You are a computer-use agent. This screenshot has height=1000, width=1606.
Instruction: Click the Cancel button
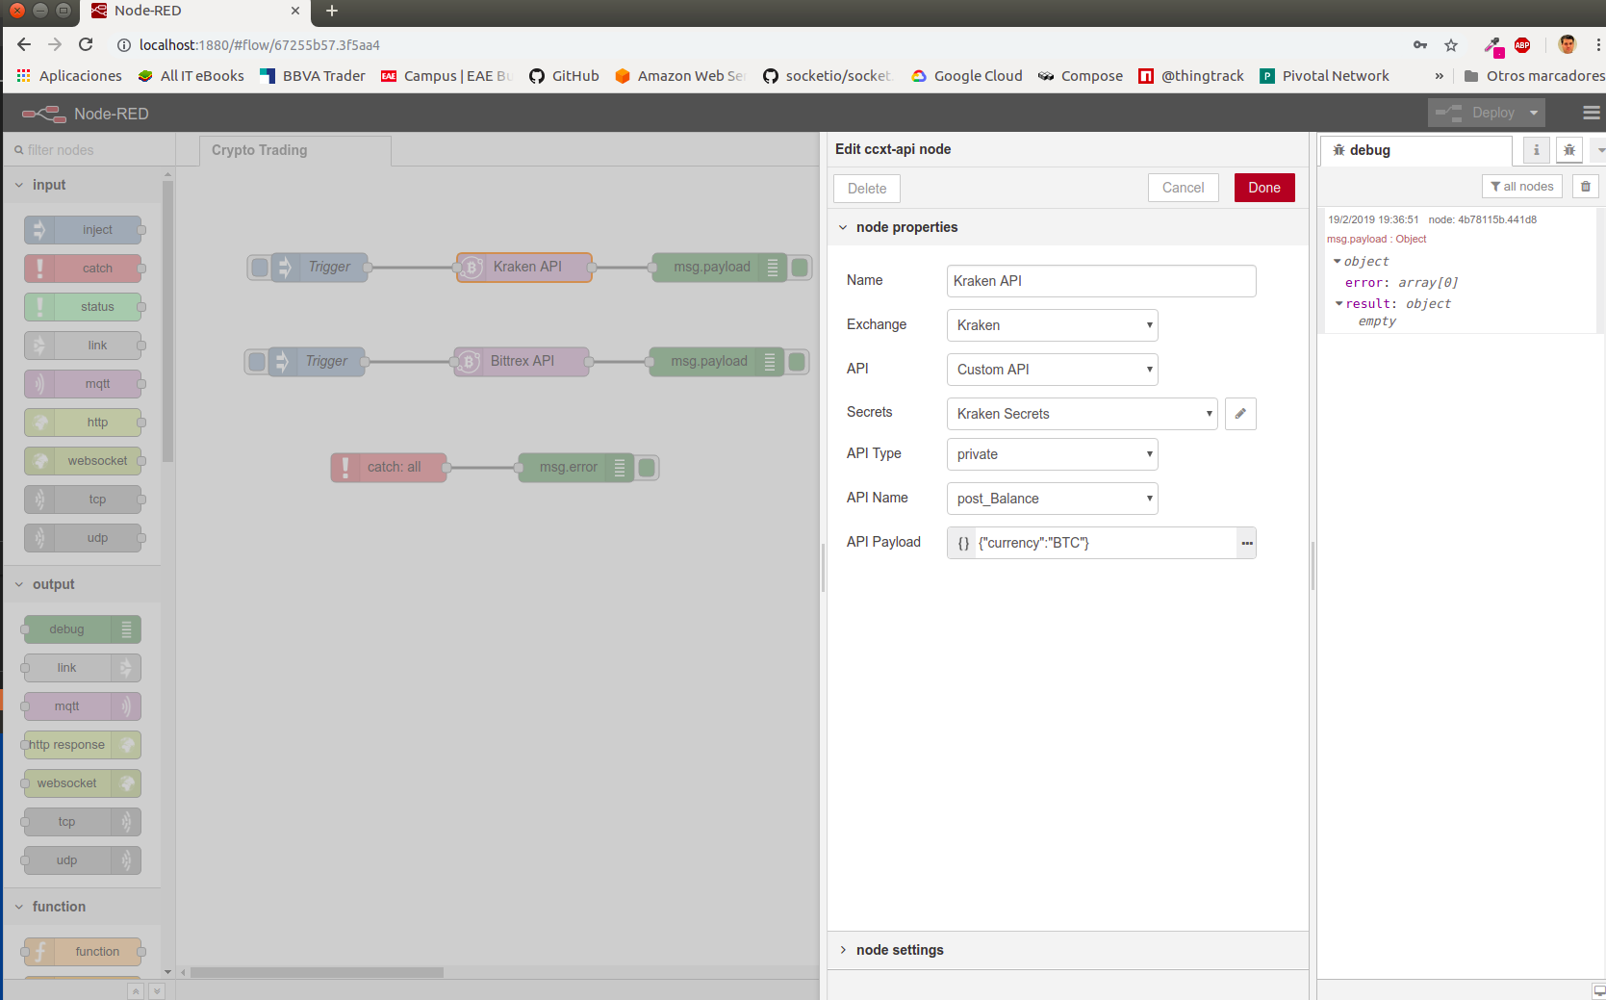pyautogui.click(x=1183, y=188)
